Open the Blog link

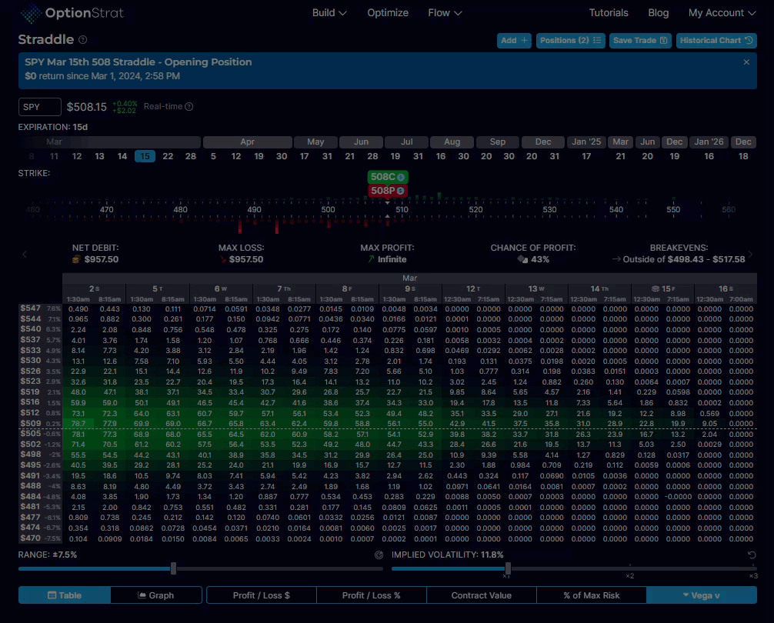(658, 13)
